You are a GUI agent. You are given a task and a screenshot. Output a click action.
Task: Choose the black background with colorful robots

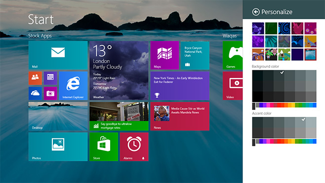[x=271, y=54]
